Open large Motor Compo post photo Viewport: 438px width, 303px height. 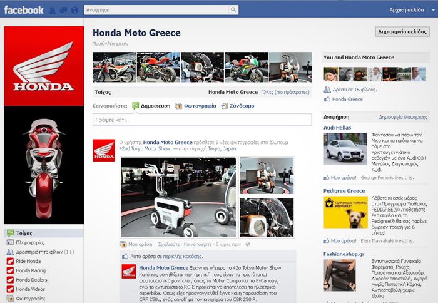(x=178, y=197)
